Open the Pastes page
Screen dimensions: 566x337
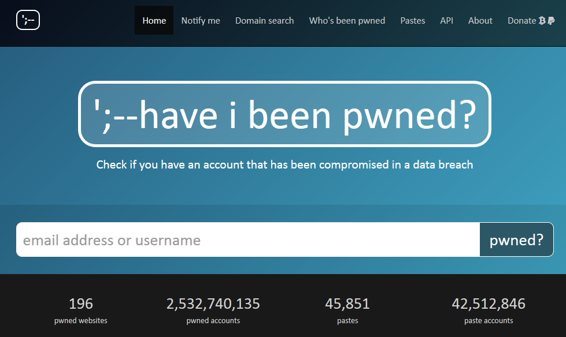413,21
